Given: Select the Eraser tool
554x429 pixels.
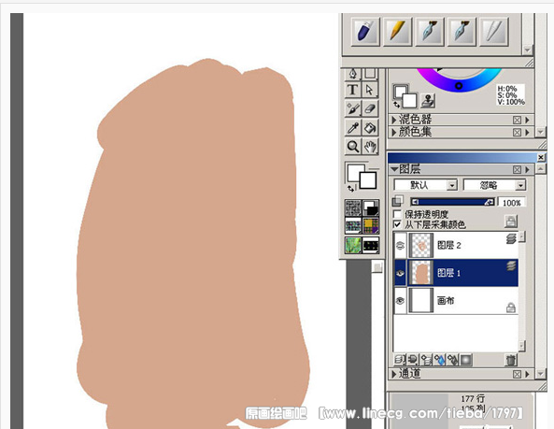Looking at the screenshot, I should pyautogui.click(x=370, y=108).
